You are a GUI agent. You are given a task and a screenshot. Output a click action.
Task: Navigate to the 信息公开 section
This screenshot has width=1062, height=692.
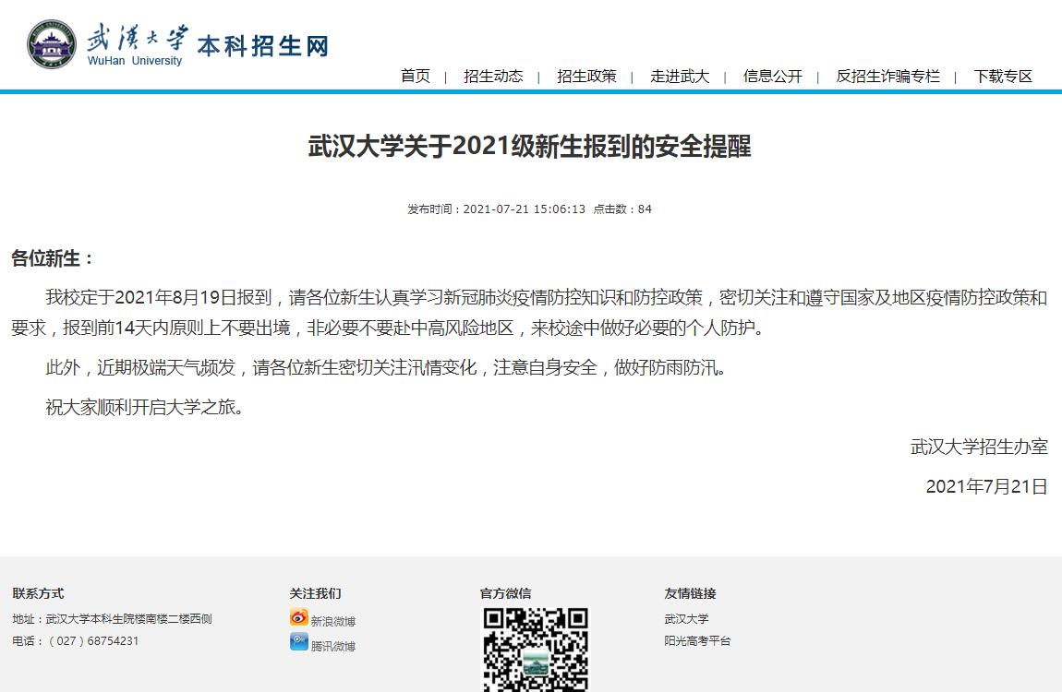click(x=773, y=77)
